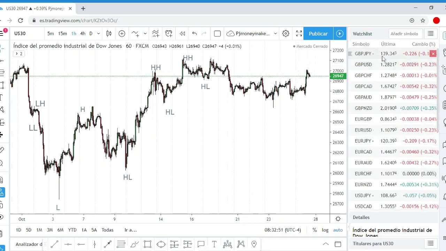Select the location pin marker tool
This screenshot has height=251, width=446.
point(254,244)
